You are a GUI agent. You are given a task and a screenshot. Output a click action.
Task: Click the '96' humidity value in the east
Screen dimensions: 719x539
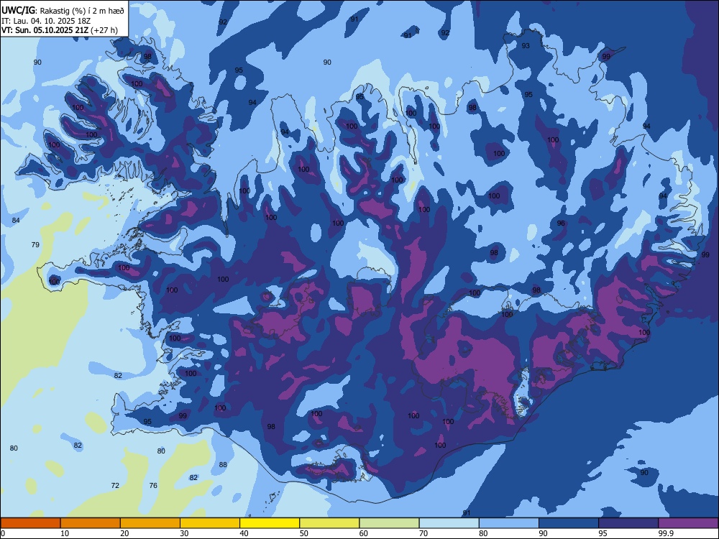(x=561, y=224)
